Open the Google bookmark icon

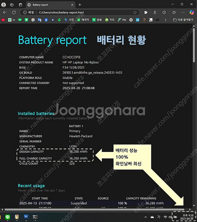coord(33,20)
